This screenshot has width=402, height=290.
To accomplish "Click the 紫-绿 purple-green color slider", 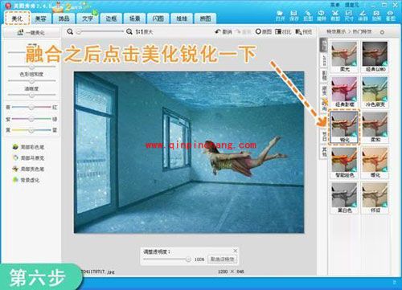I will (x=31, y=119).
